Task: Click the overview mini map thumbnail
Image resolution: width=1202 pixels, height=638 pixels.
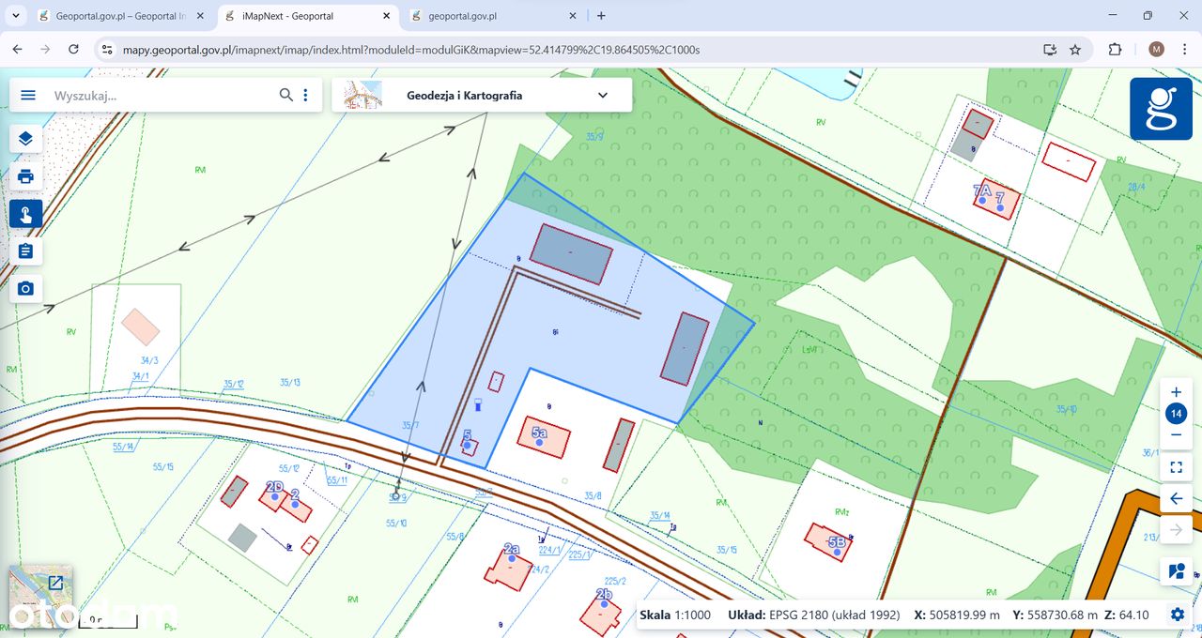Action: pos(39,598)
